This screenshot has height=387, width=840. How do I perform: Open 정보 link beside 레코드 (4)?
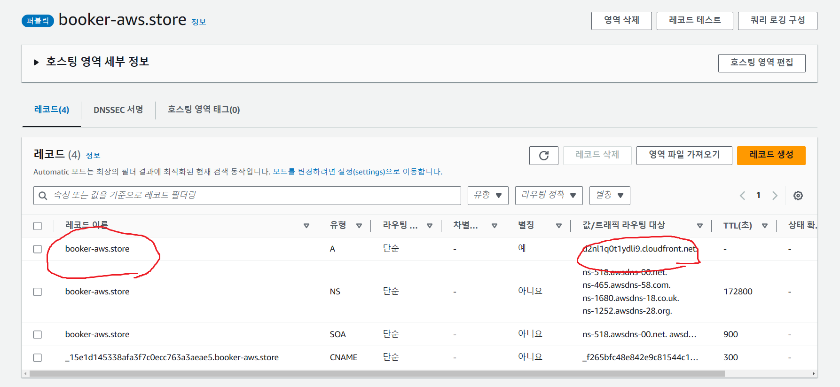pos(93,156)
